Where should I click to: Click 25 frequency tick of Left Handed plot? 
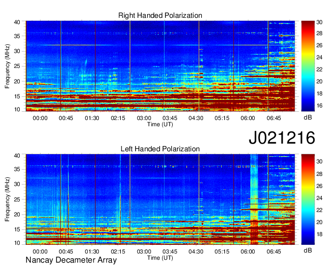[17, 199]
